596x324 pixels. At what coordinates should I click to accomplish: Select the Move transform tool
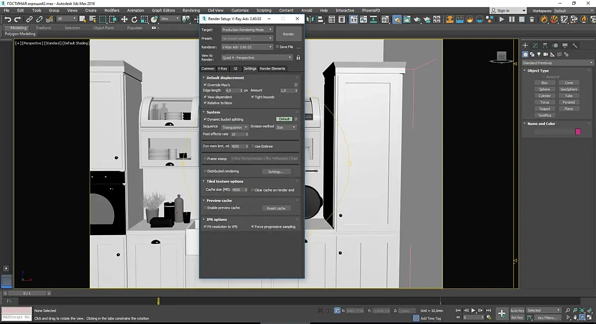(x=124, y=19)
